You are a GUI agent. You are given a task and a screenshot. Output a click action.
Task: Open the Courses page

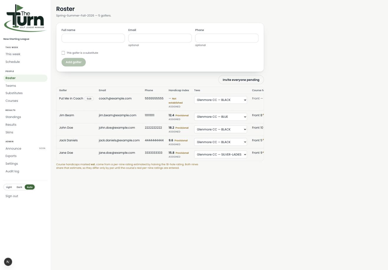coord(25,101)
